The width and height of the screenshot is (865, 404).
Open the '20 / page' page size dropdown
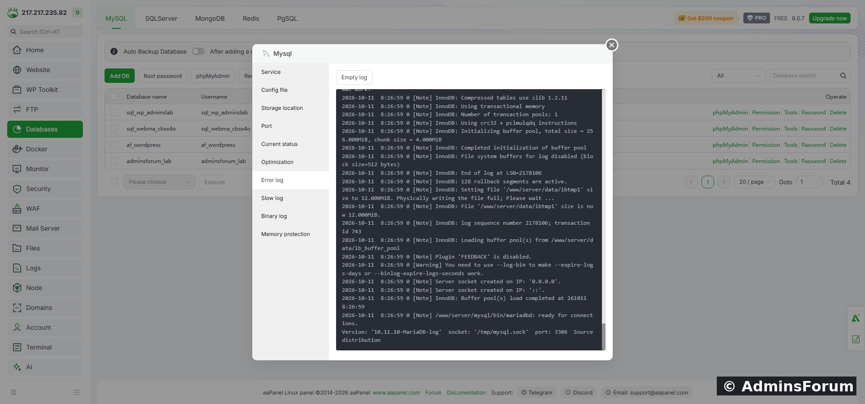[x=755, y=182]
